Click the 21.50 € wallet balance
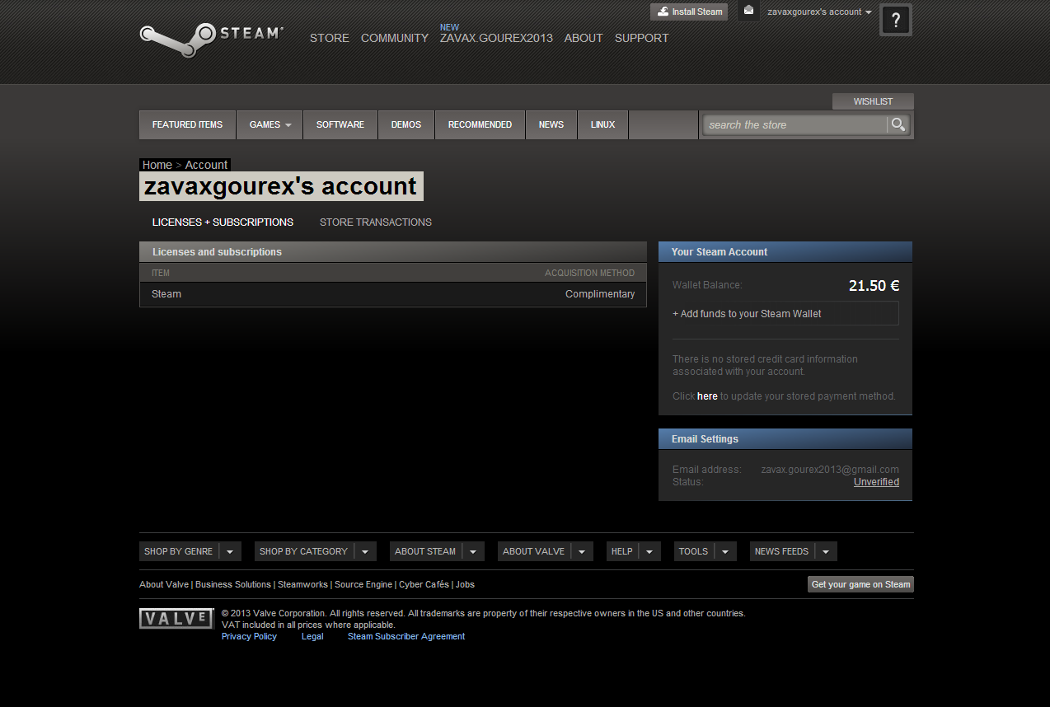 tap(874, 286)
